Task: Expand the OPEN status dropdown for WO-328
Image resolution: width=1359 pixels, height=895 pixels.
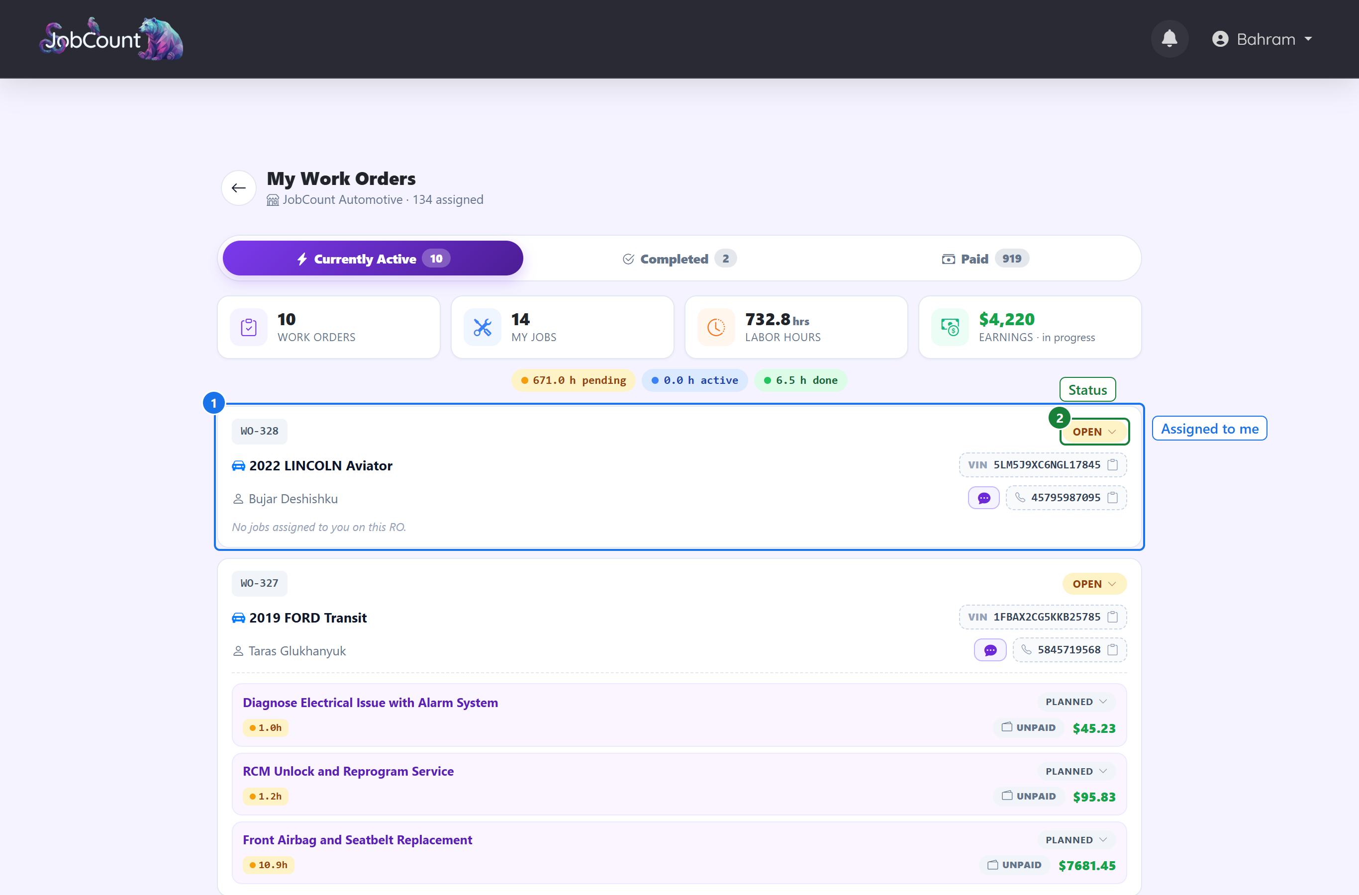Action: [x=1093, y=432]
